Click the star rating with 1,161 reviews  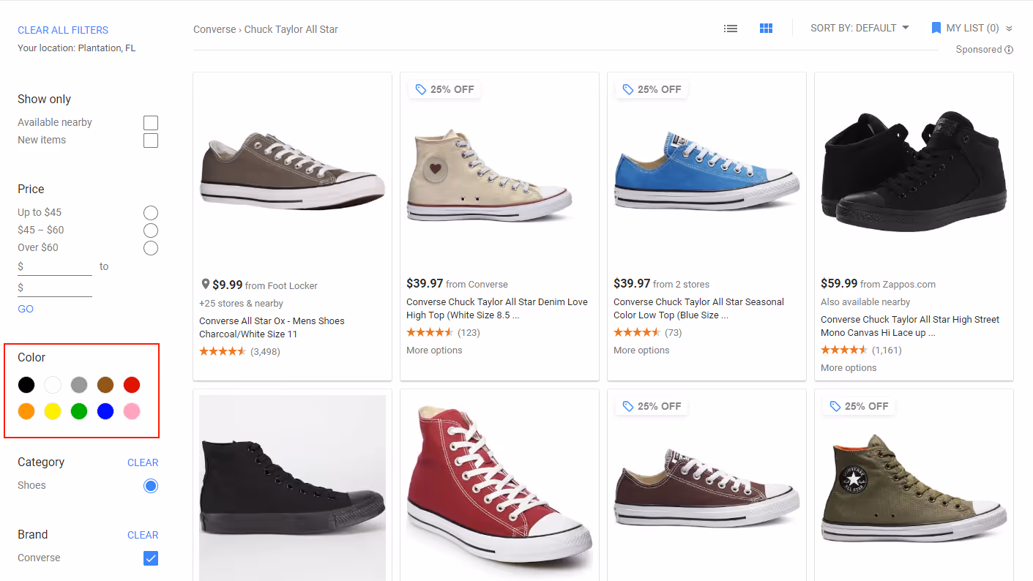tap(844, 350)
